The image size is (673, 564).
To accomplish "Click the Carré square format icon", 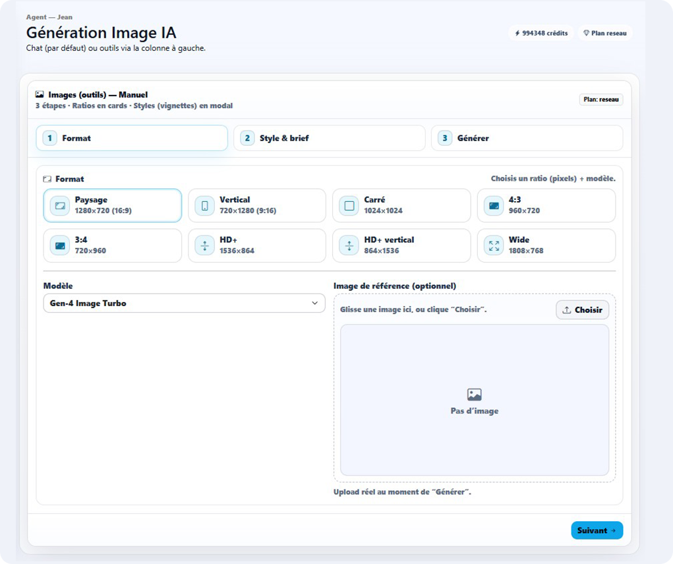I will (349, 206).
